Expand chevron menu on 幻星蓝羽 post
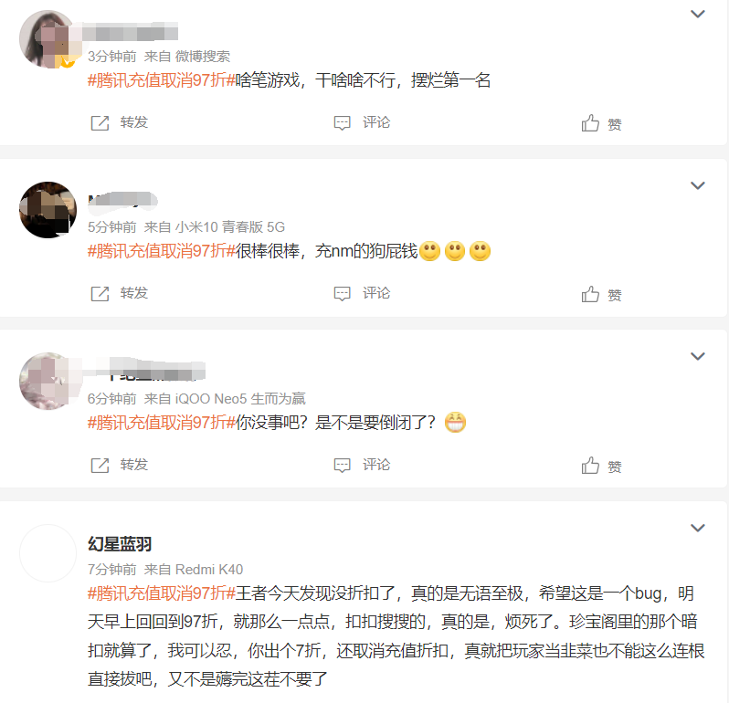Viewport: 729px width, 703px height. (x=697, y=528)
